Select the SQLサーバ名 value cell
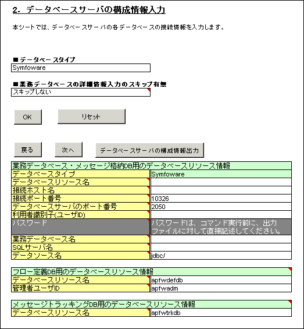The height and width of the screenshot is (329, 304). pyautogui.click(x=221, y=247)
